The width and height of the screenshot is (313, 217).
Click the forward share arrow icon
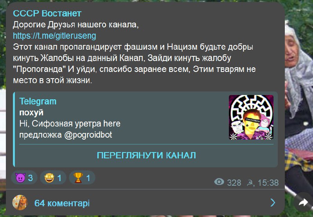click(303, 203)
